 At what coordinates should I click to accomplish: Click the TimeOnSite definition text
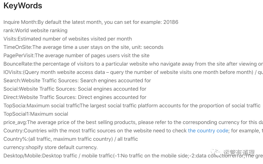[83, 47]
